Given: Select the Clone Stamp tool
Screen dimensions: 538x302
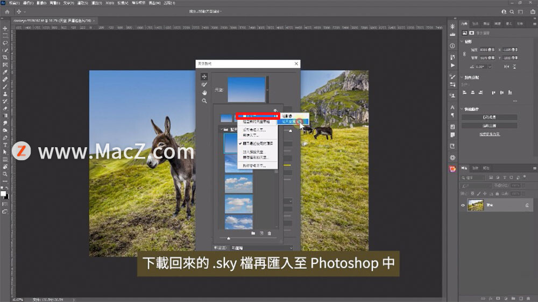Looking at the screenshot, I should tap(5, 94).
